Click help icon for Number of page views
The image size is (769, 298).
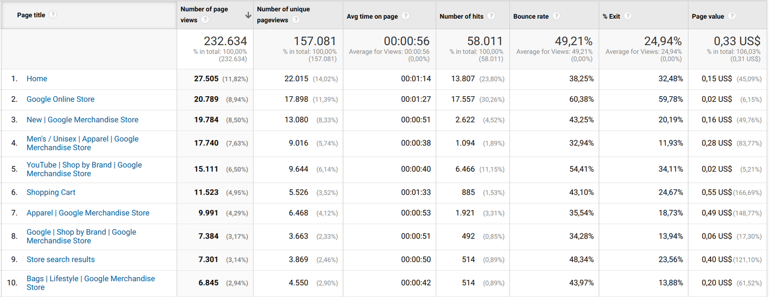pyautogui.click(x=205, y=20)
